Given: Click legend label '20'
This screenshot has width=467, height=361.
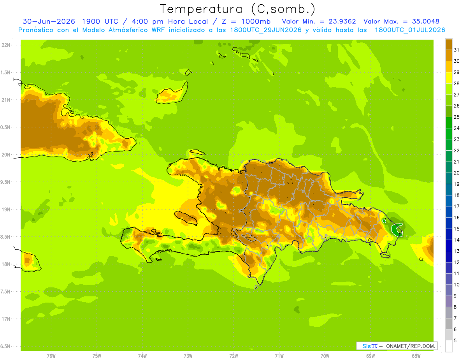Looking at the screenshot, I should tap(456, 173).
